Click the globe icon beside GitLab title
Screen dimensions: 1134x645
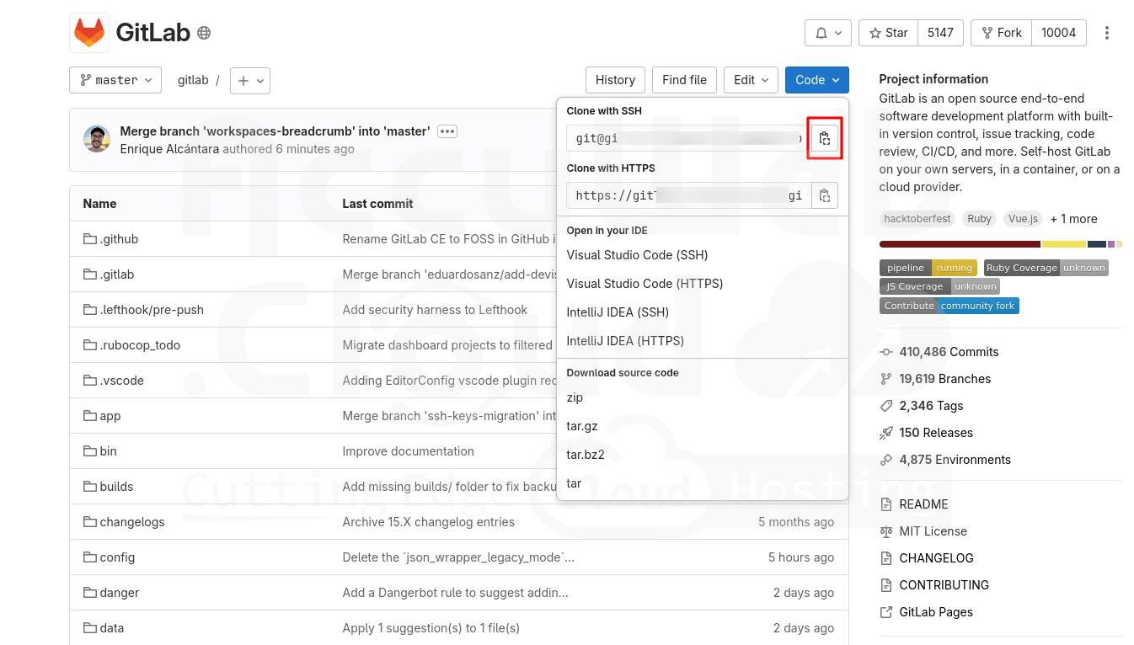[201, 32]
